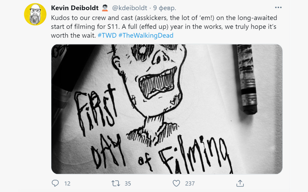Click the share upload icon
Screen dimensions: 308x192
tap(240, 183)
